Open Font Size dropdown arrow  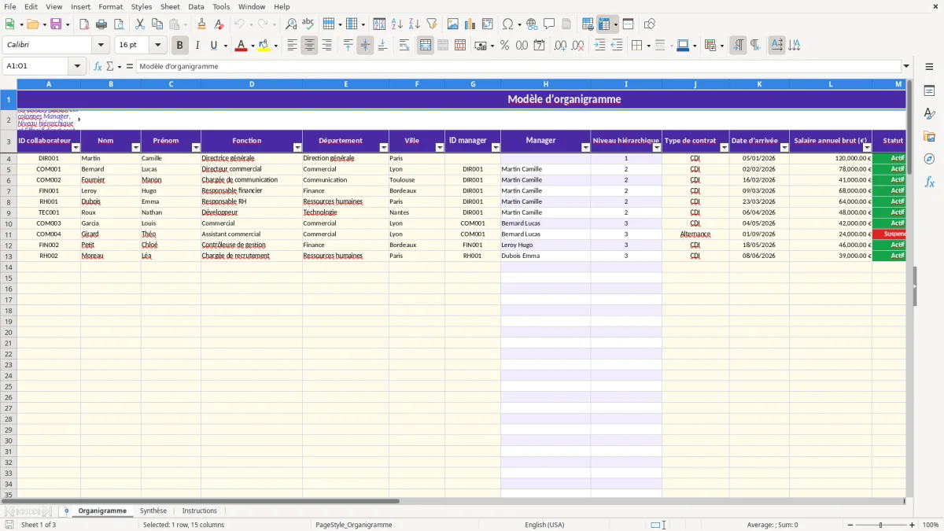[x=157, y=46]
